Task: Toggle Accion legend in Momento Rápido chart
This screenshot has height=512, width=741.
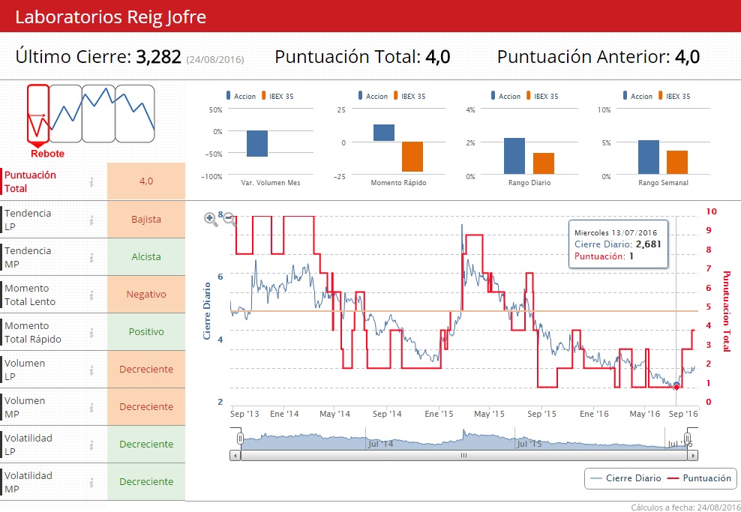Action: tap(373, 96)
